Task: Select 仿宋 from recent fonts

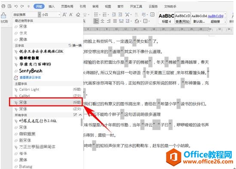Action: (x=48, y=33)
